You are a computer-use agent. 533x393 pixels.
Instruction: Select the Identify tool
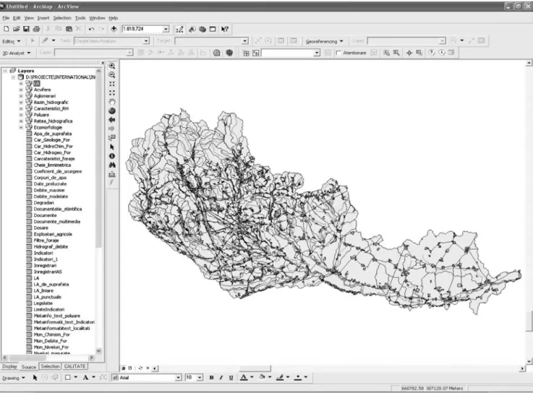point(112,156)
